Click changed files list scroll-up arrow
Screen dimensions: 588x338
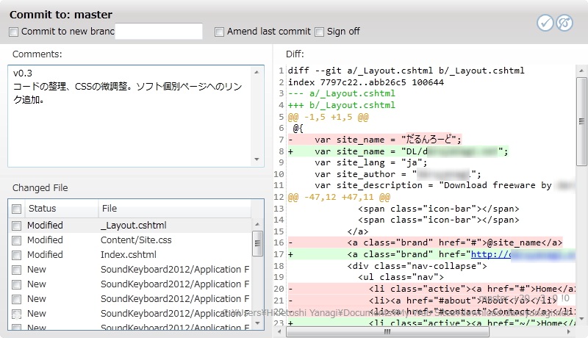click(x=257, y=224)
